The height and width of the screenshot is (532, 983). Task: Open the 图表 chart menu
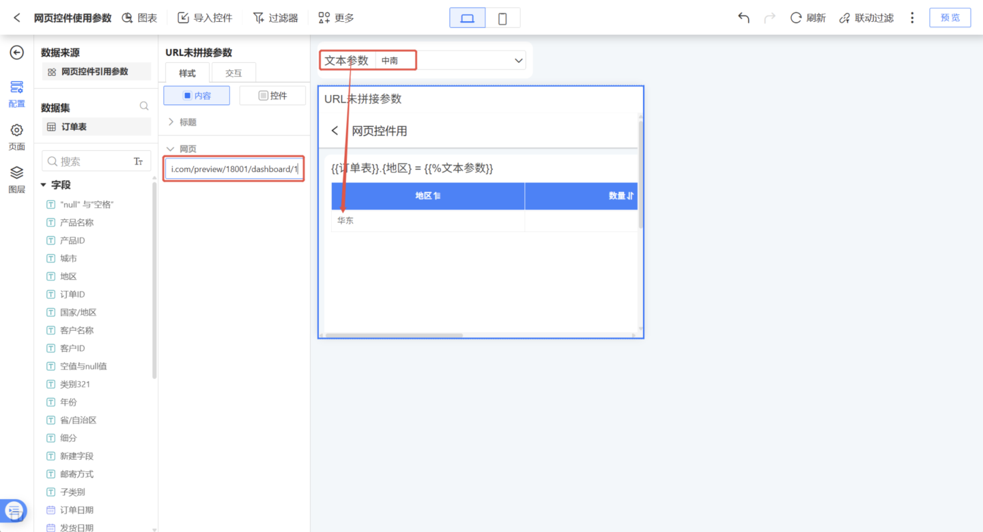[x=139, y=18]
